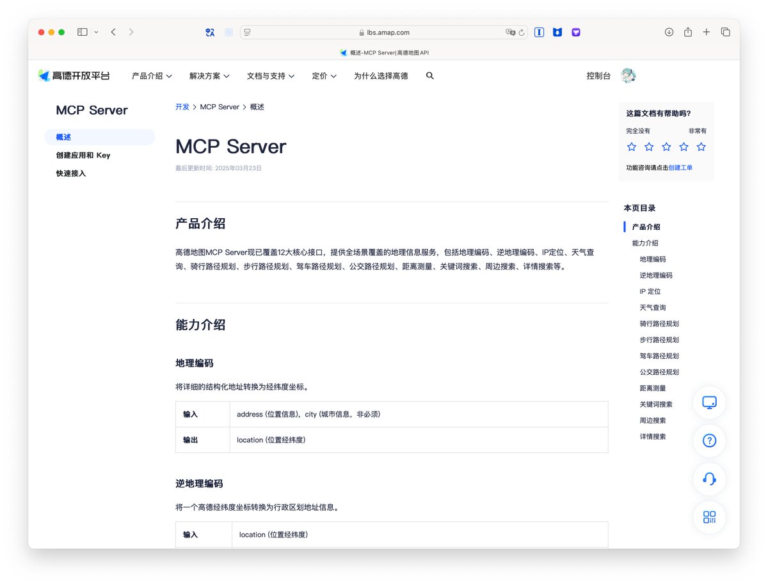Click the translation icon inside address bar

510,32
